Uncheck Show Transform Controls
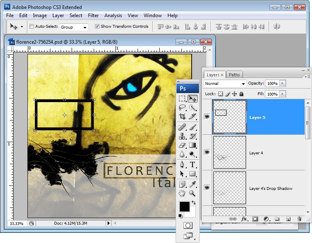Image resolution: width=312 pixels, height=243 pixels. [97, 27]
